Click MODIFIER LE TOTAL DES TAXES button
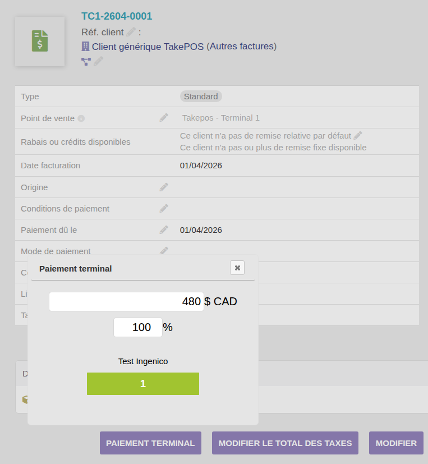The image size is (428, 464). (285, 443)
